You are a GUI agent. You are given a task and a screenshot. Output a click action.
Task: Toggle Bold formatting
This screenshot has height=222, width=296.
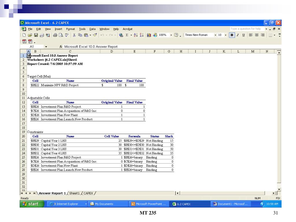pos(232,35)
